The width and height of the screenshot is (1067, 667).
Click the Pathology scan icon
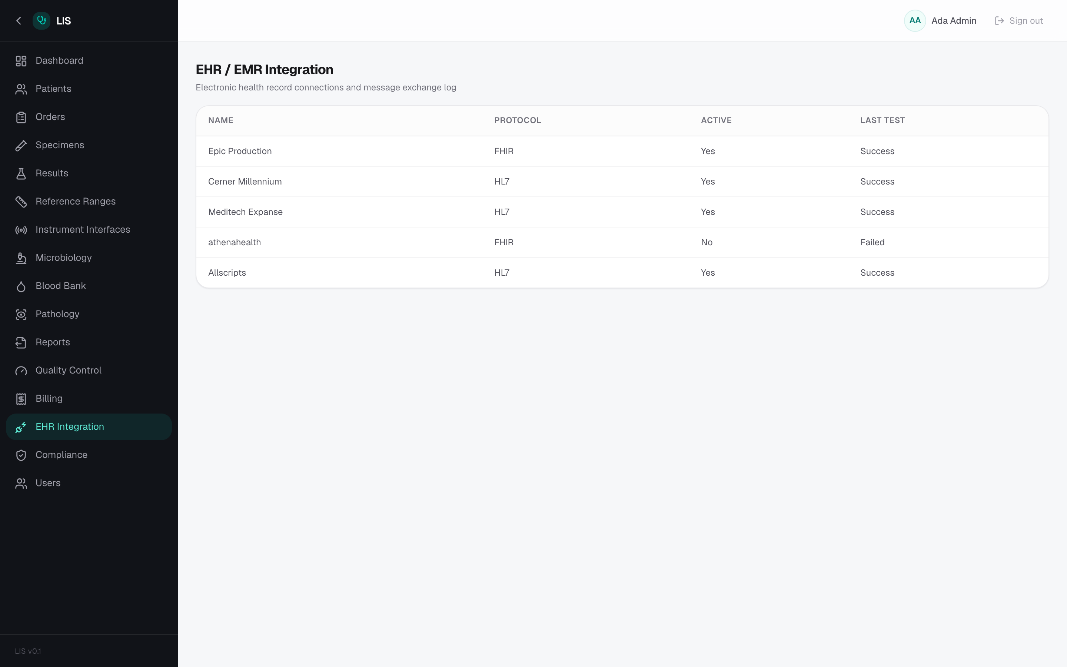tap(21, 315)
